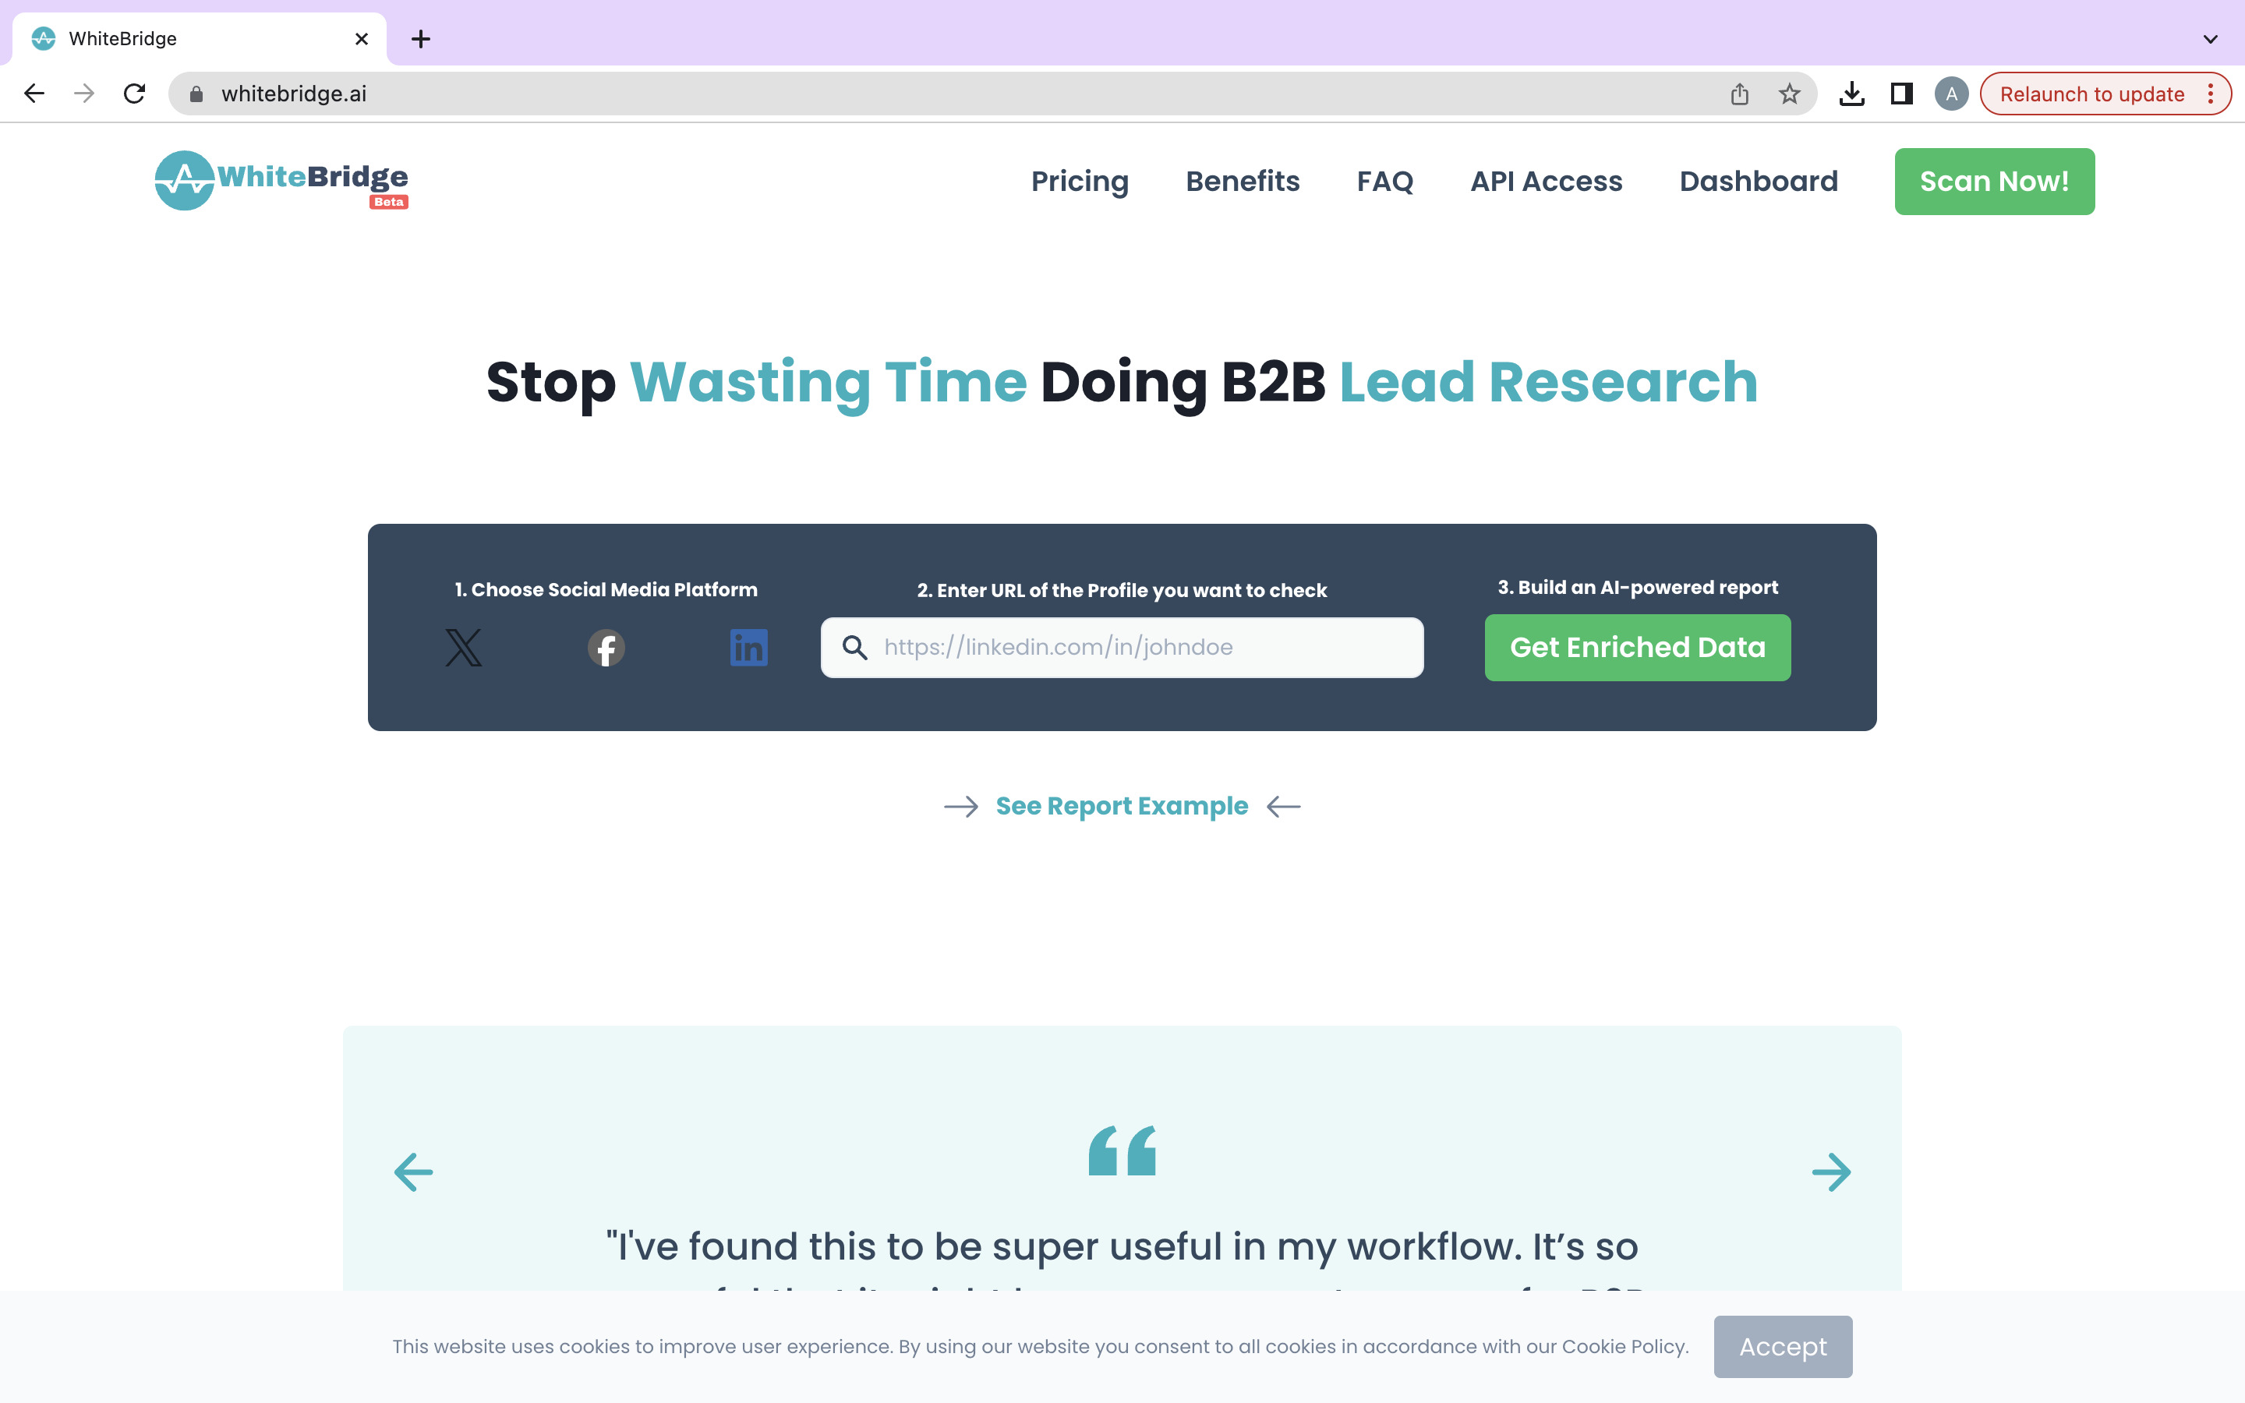
Task: Open the Pricing menu item
Action: (1080, 181)
